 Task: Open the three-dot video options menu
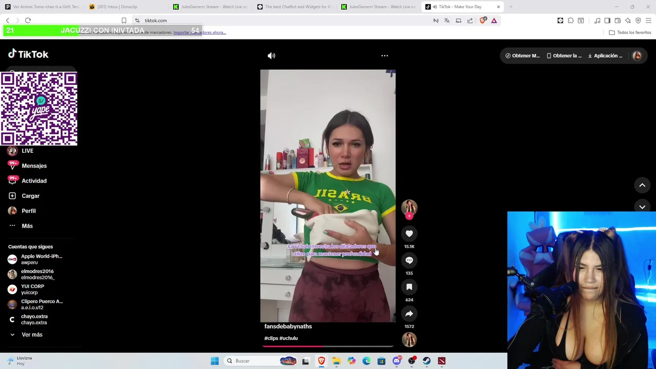coord(384,56)
